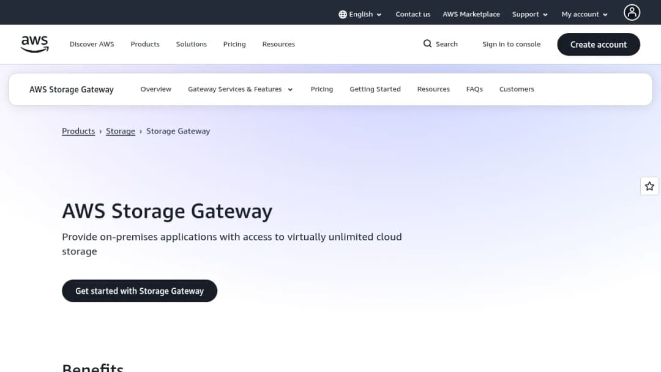Open the Products menu
Screen dimensions: 661x372
pyautogui.click(x=145, y=44)
